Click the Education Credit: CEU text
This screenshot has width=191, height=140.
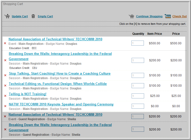23,68
